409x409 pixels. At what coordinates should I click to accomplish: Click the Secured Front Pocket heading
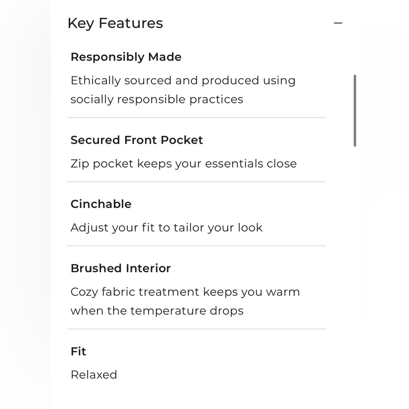click(137, 140)
